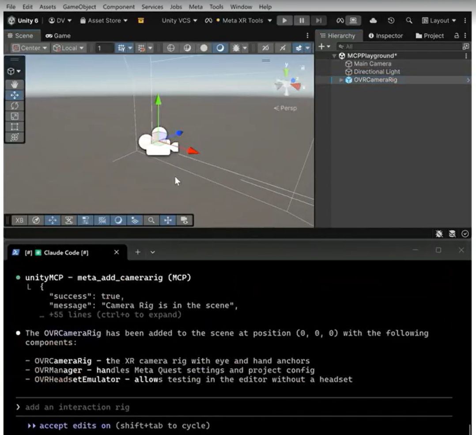Viewport: 476px width, 435px height.
Task: Open the Layout dropdown
Action: 438,20
